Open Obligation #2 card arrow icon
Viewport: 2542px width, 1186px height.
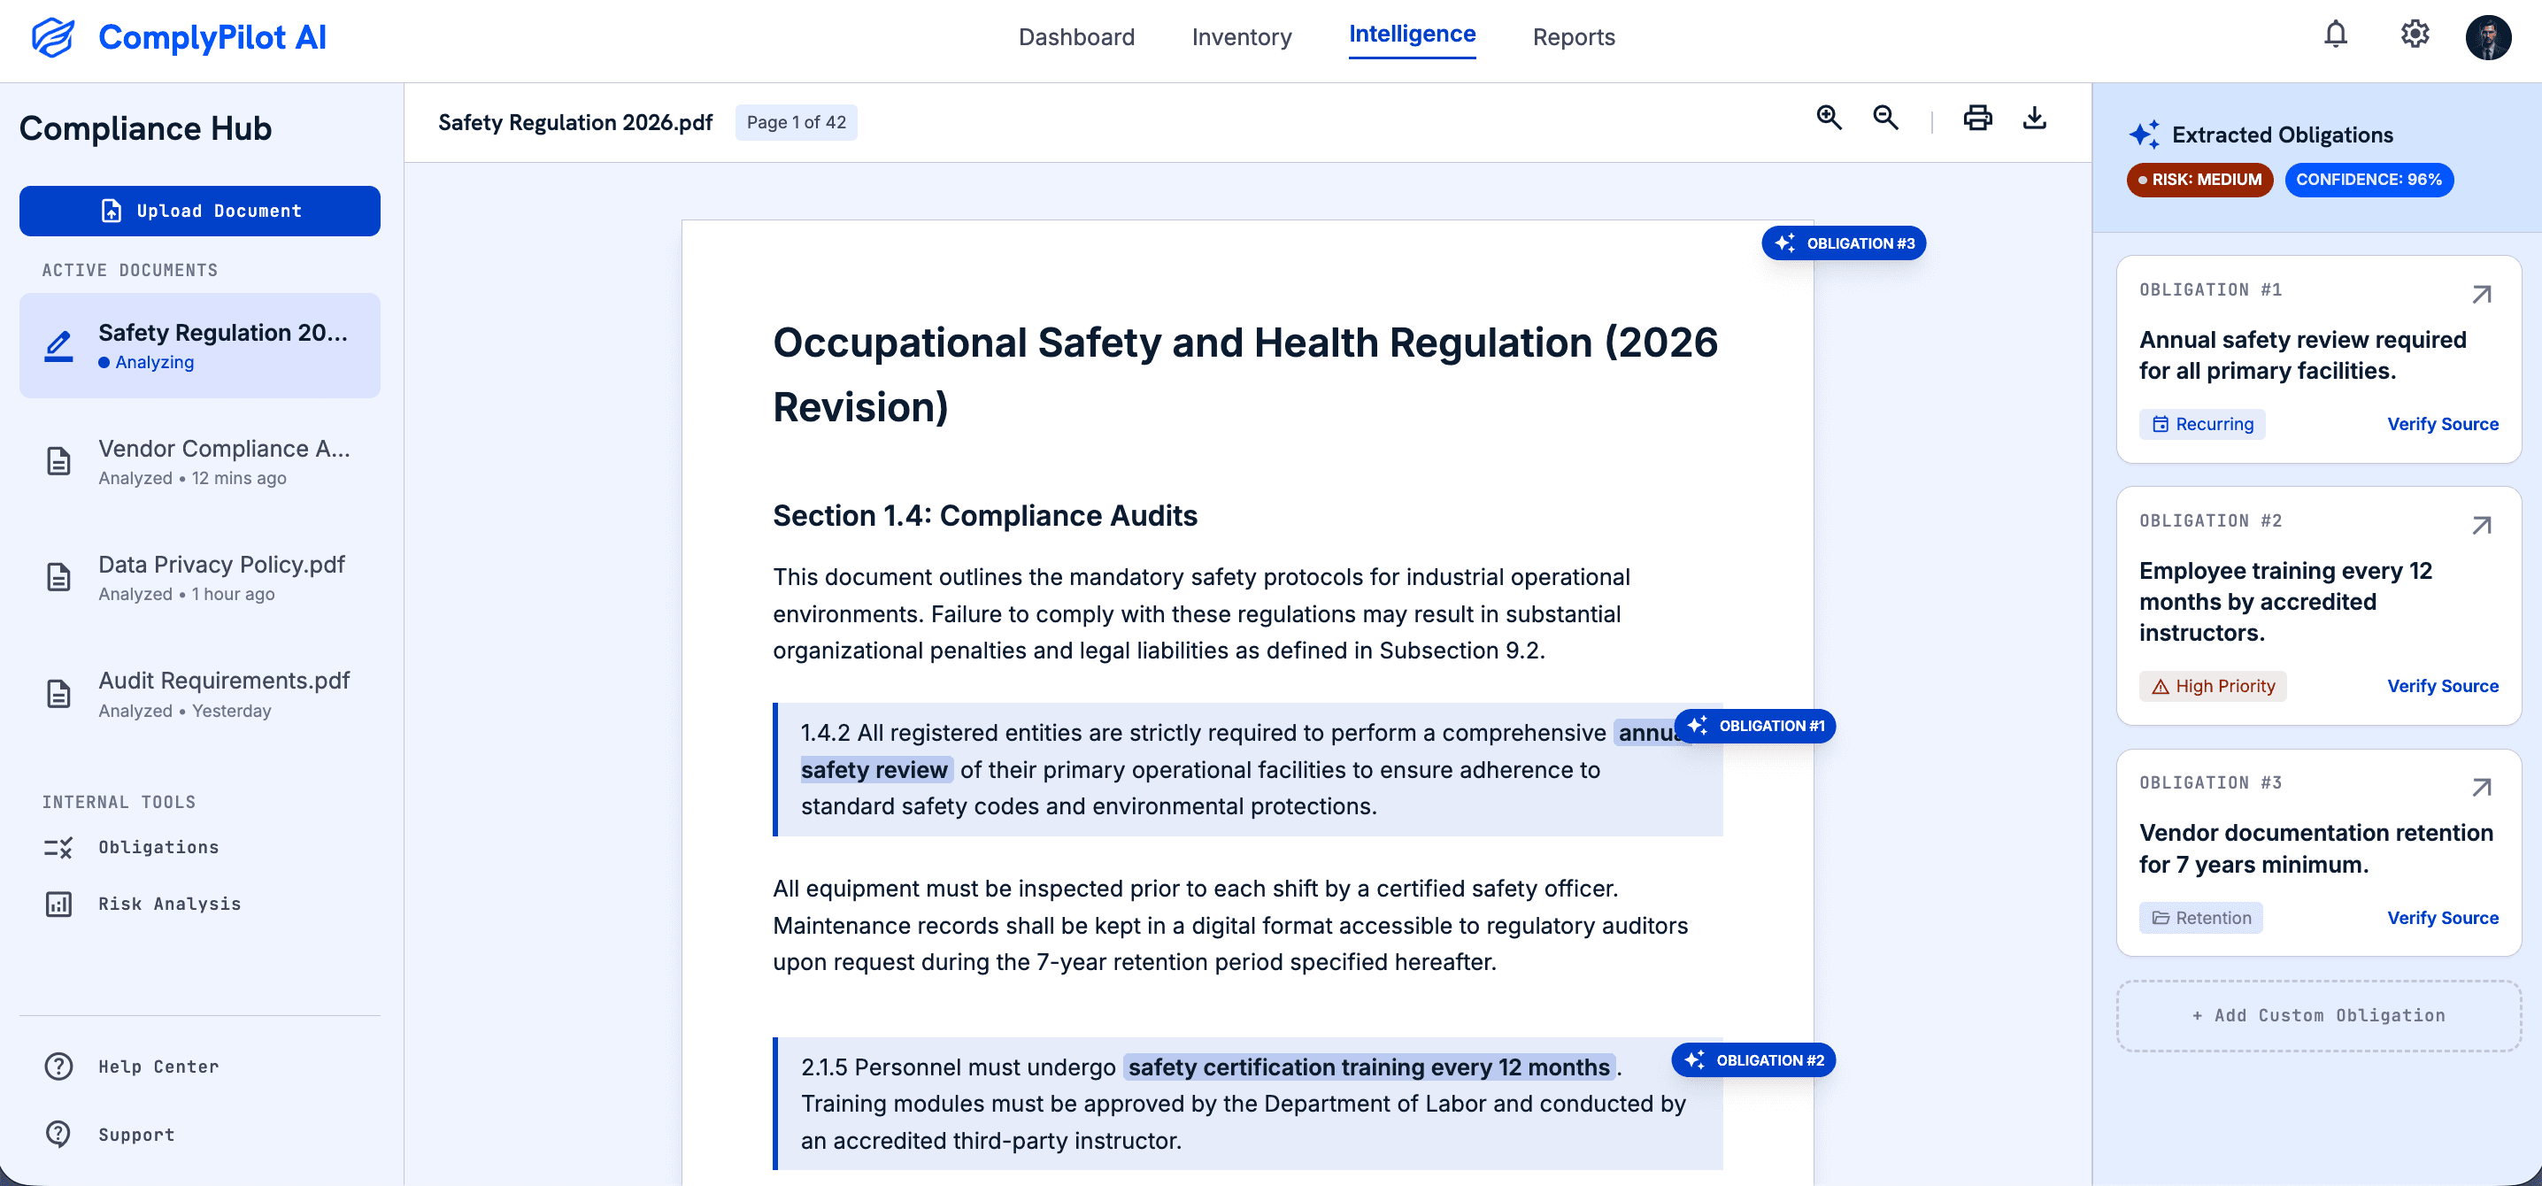2481,525
